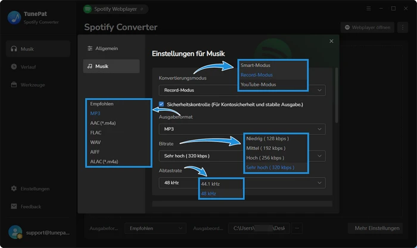Maximize the TunePat window

point(393,8)
